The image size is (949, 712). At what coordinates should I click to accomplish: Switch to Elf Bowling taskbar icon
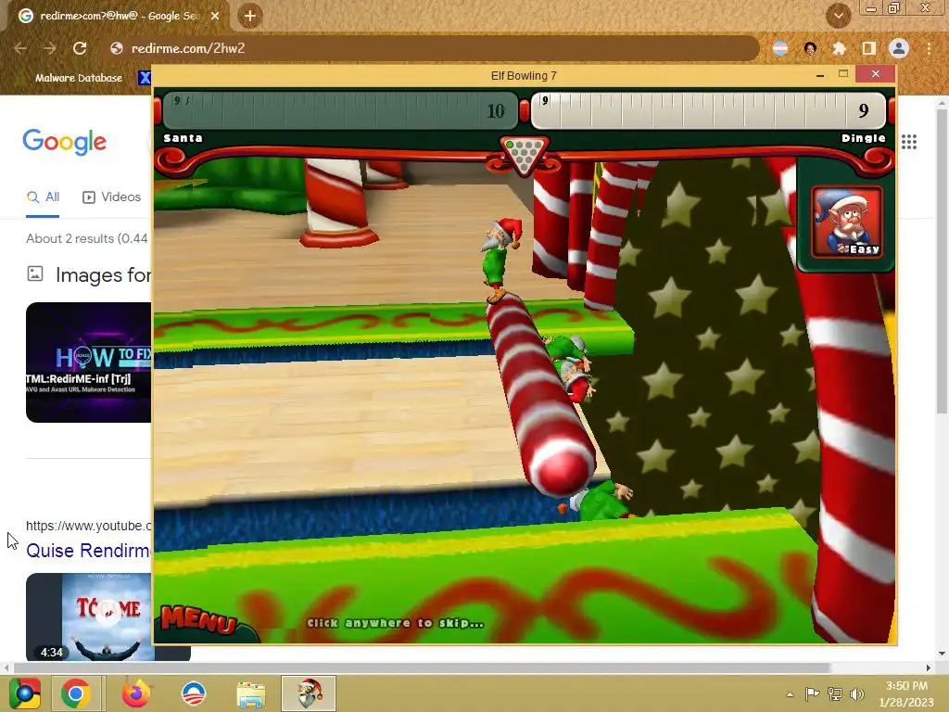tap(309, 693)
